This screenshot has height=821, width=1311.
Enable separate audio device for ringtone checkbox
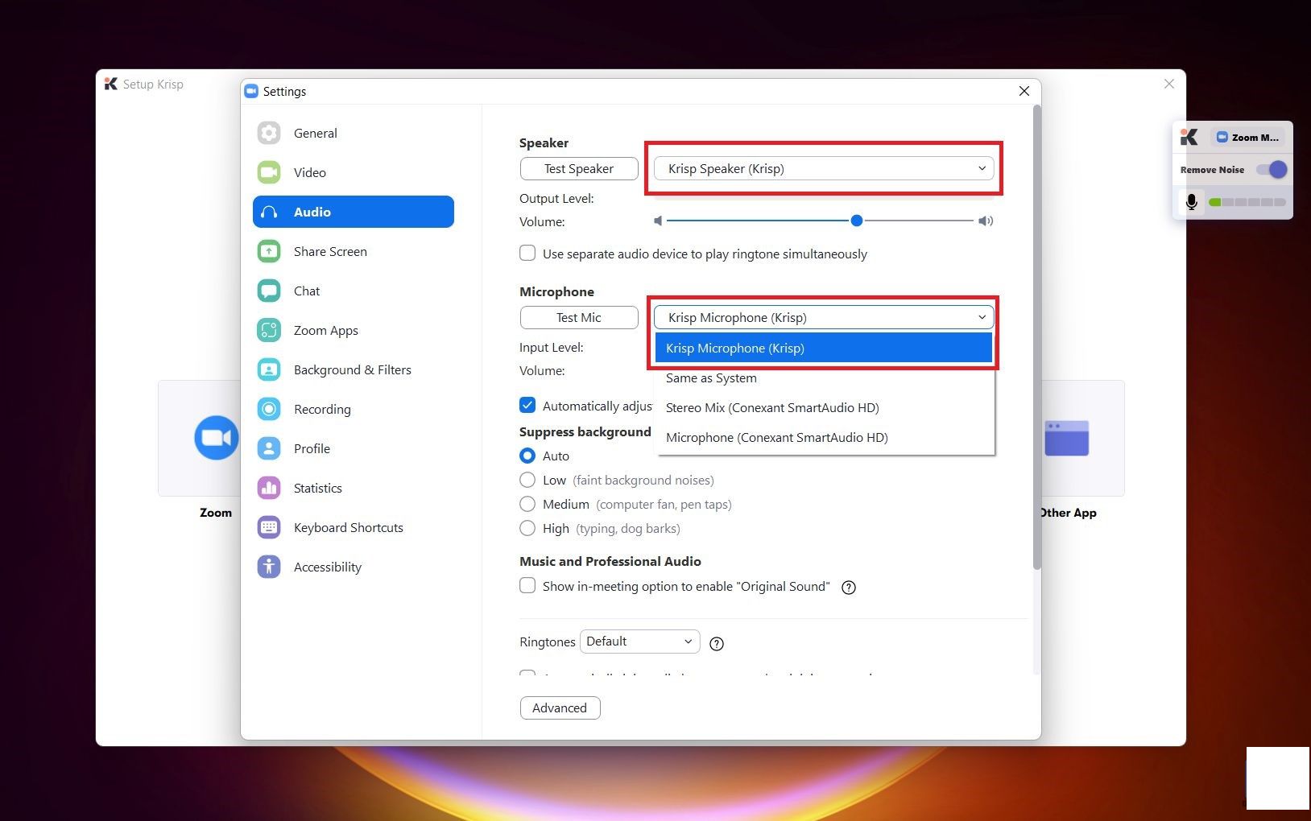click(527, 253)
